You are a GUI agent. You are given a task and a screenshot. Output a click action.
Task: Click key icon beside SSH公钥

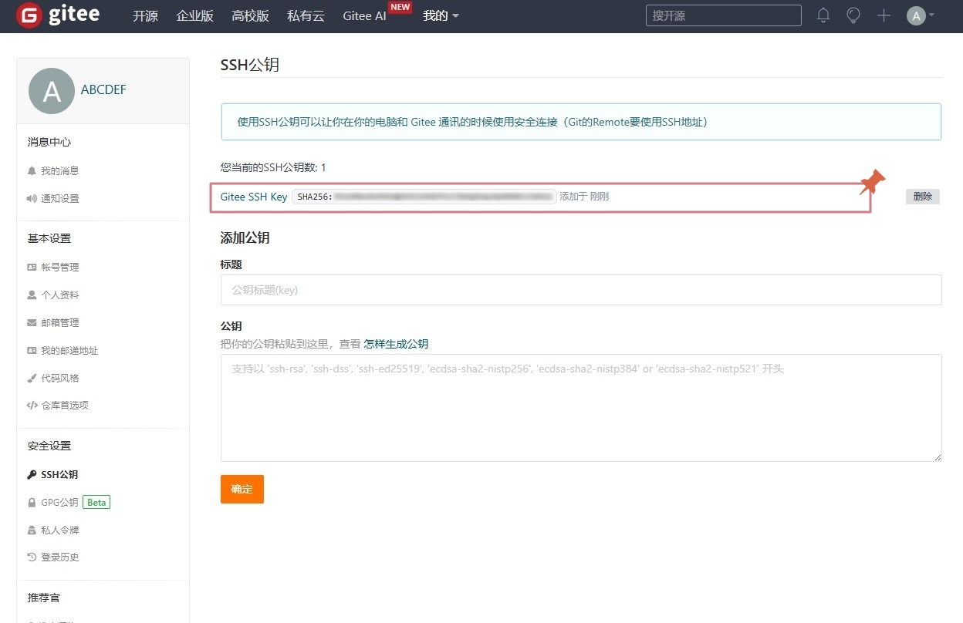click(x=32, y=474)
